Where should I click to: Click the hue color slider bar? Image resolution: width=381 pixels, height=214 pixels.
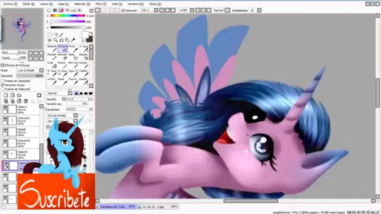click(x=68, y=16)
